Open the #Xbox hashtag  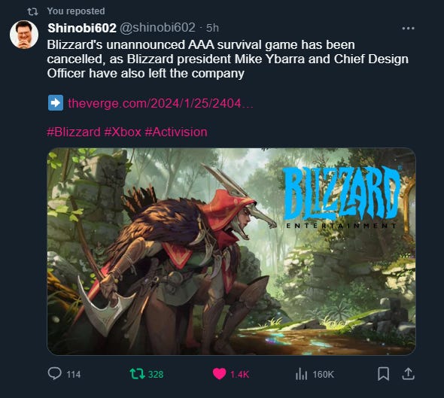point(123,132)
